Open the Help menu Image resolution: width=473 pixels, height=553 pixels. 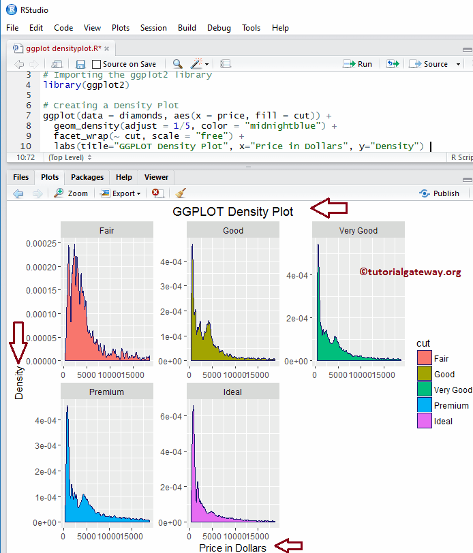pyautogui.click(x=280, y=28)
